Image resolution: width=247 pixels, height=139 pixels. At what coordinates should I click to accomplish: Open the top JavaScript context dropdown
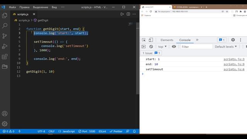pyautogui.click(x=162, y=47)
